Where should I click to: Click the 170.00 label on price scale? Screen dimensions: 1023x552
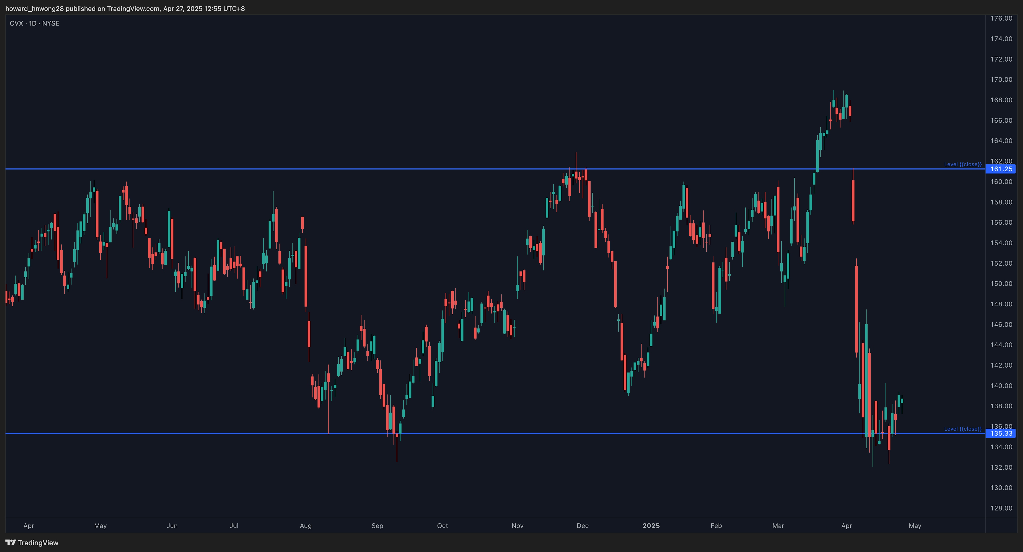1001,79
